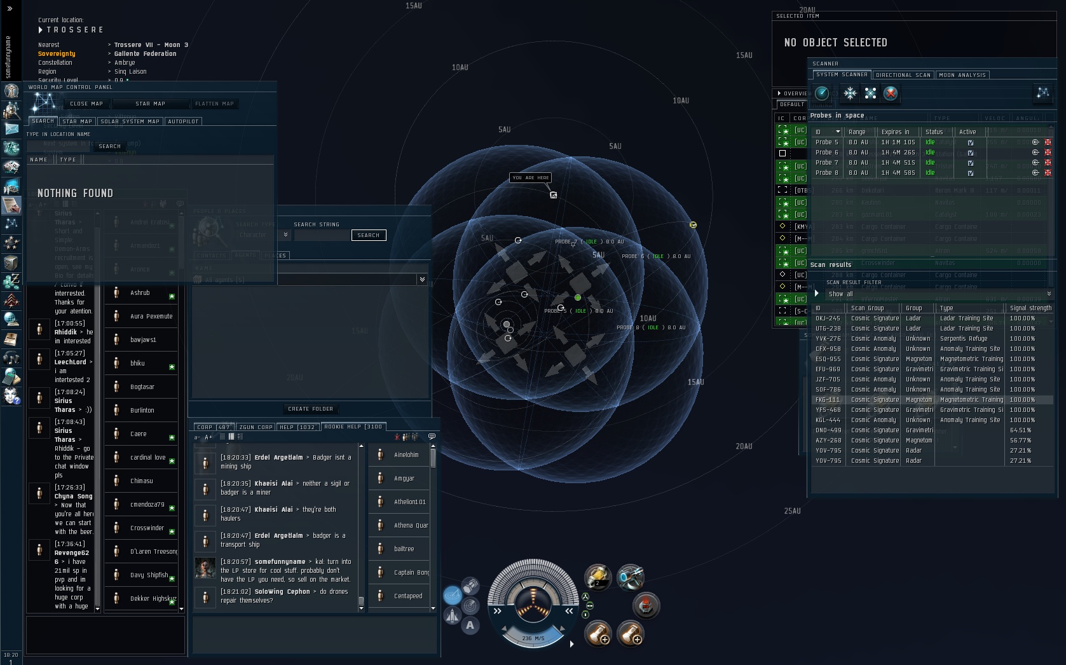Uncheck the Active checkbox for Probe 8
Image resolution: width=1066 pixels, height=665 pixels.
pyautogui.click(x=970, y=173)
